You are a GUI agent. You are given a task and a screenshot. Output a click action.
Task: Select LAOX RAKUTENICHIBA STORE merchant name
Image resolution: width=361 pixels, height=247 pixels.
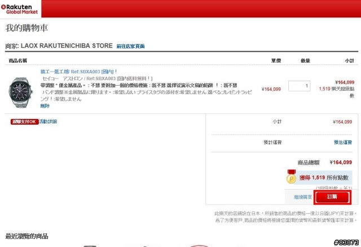(67, 46)
